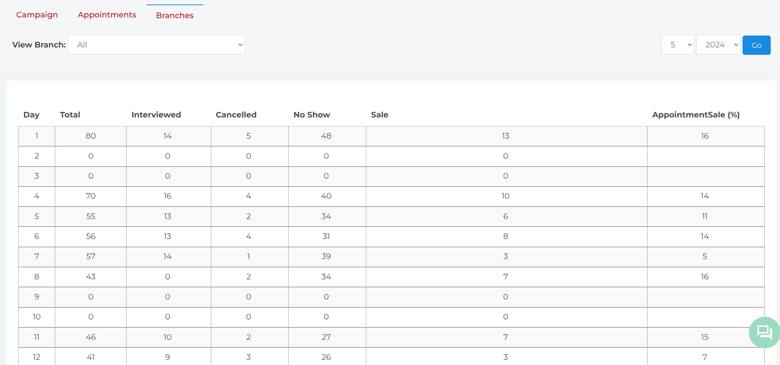Click the Total column header
Image resolution: width=780 pixels, height=365 pixels.
[70, 115]
